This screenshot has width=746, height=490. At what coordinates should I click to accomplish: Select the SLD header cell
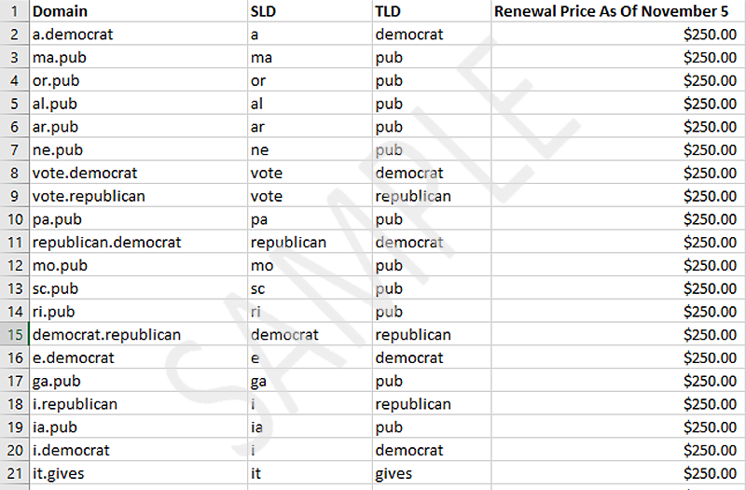coord(310,11)
